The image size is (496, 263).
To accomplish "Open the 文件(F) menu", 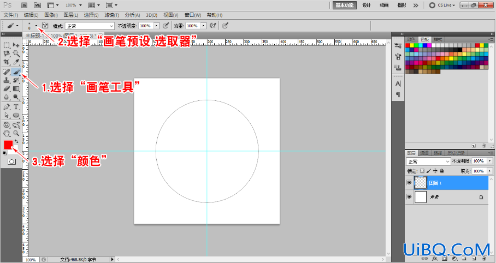I will tap(11, 15).
